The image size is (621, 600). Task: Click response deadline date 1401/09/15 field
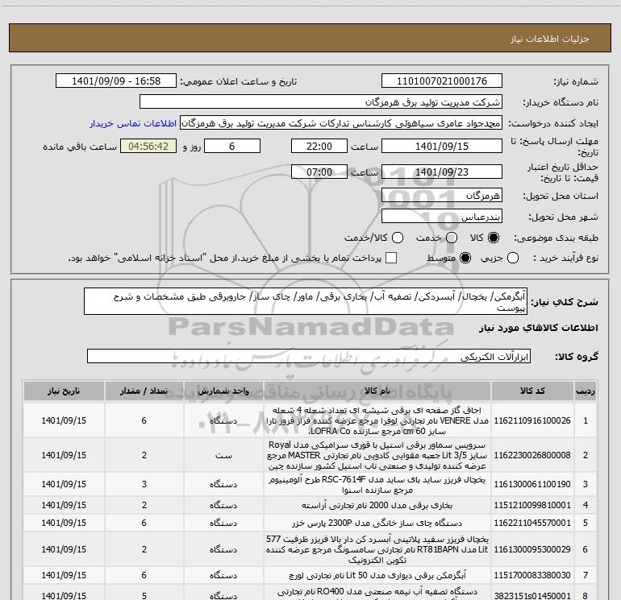point(442,146)
